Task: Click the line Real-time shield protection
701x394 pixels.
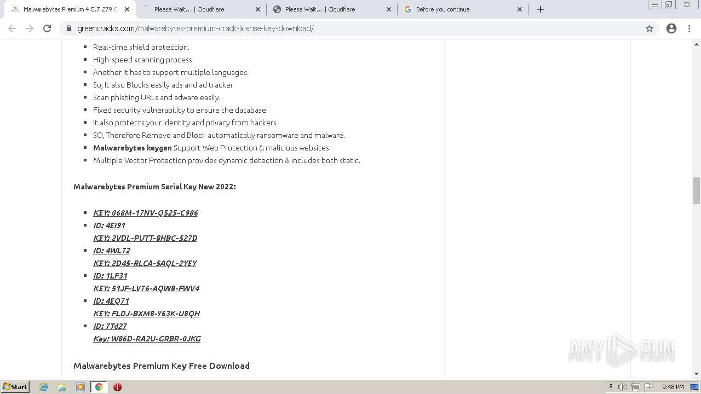Action: pyautogui.click(x=141, y=47)
